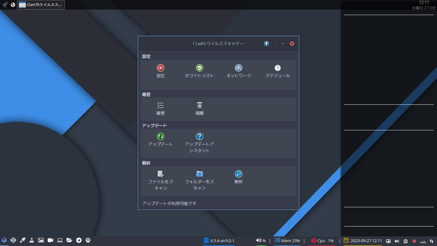Open the 隔離 quarantine bin
Image resolution: width=437 pixels, height=246 pixels.
coord(200,105)
